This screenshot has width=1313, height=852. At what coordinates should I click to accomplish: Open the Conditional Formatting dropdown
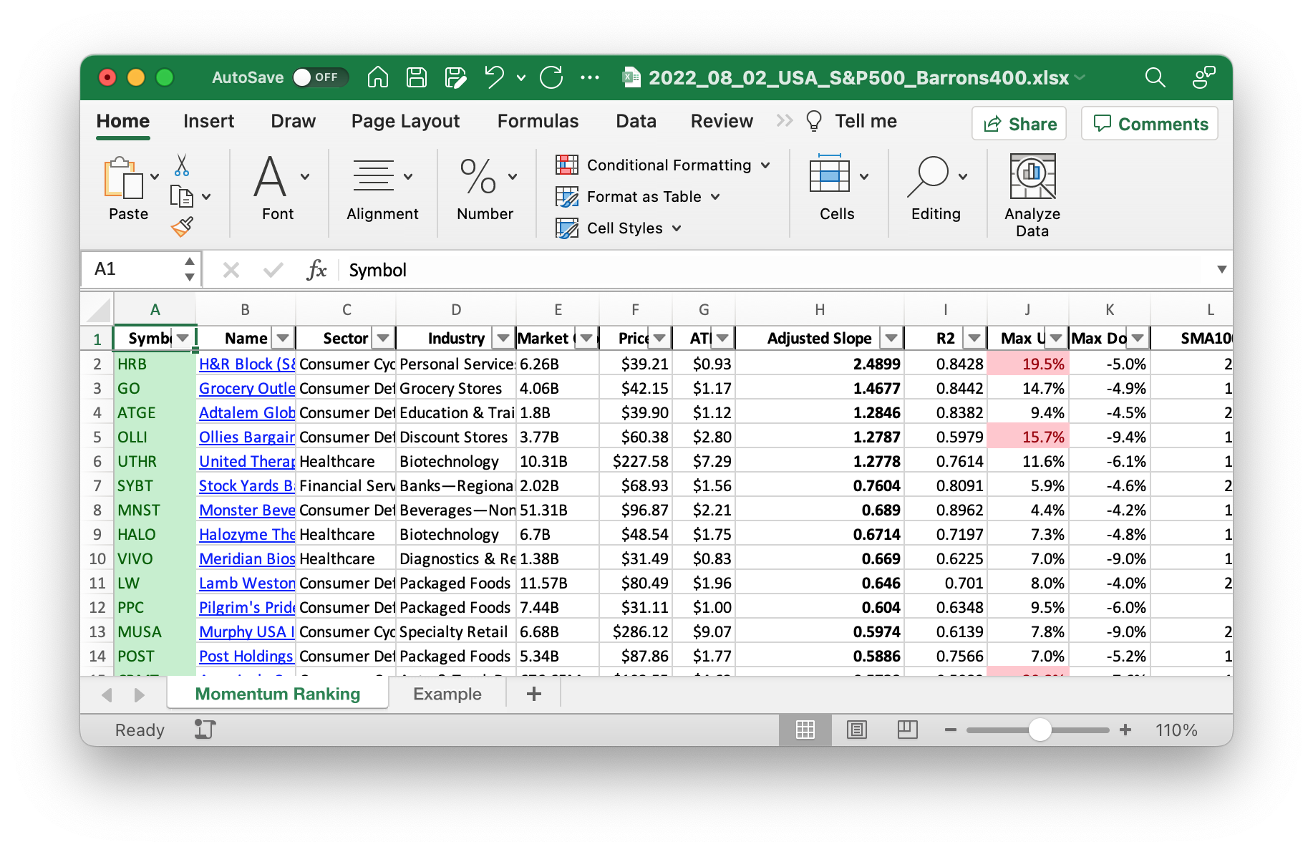tap(663, 165)
